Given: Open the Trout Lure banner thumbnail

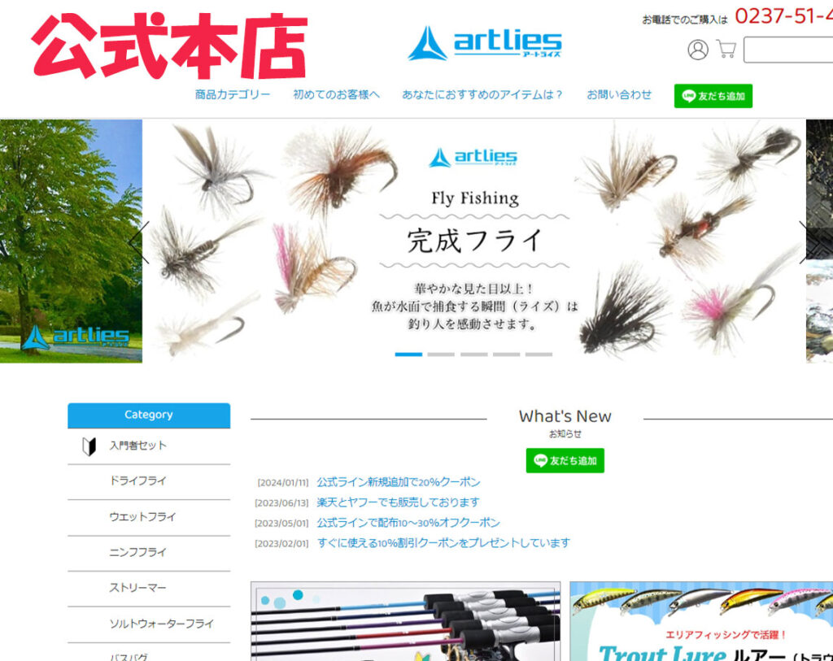Looking at the screenshot, I should coord(700,621).
